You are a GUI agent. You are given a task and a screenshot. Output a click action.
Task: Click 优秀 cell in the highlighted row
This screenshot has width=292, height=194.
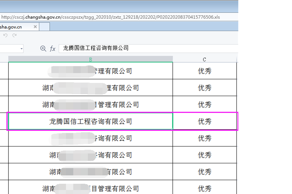tap(204, 121)
